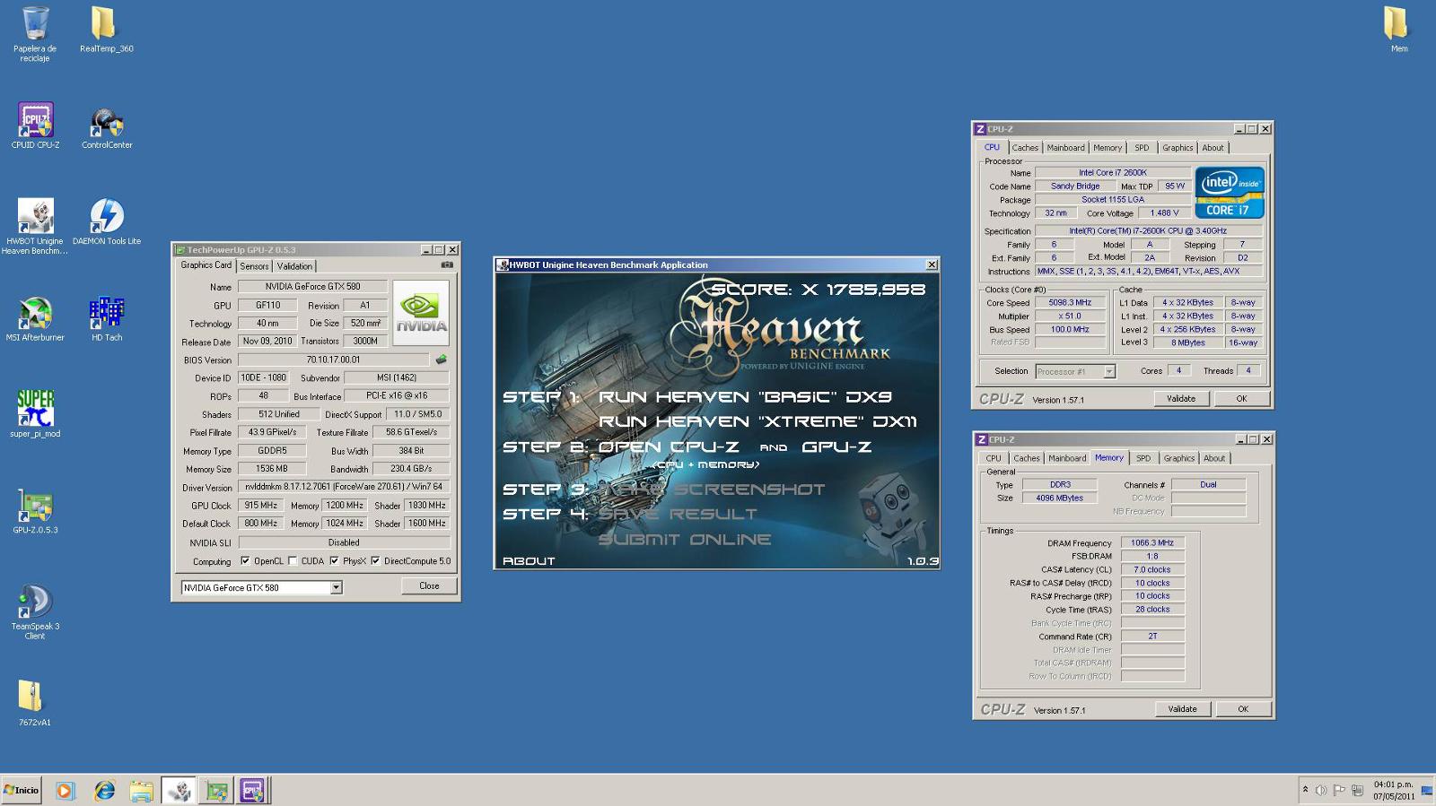This screenshot has height=806, width=1436.
Task: Toggle the CUDA checkbox in GPU-Z
Action: [x=293, y=561]
